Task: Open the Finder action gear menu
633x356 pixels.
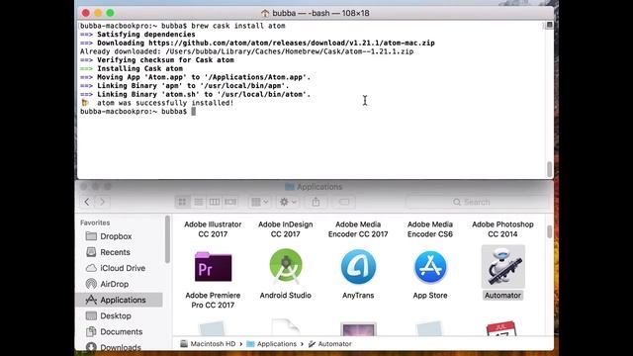Action: 288,202
